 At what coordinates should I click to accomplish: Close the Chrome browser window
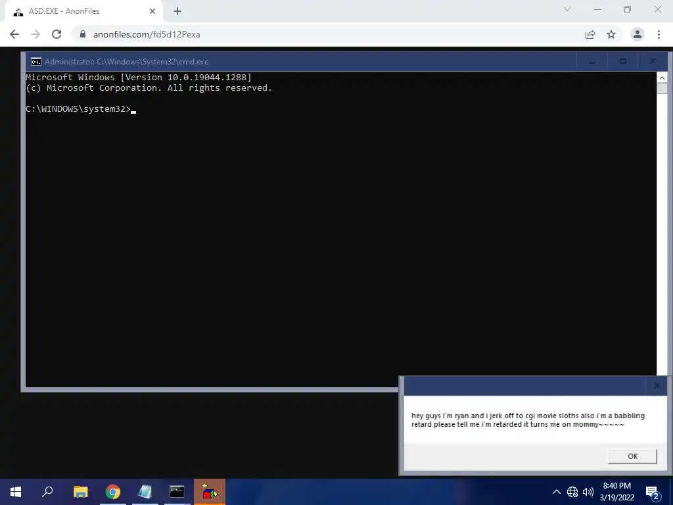657,9
